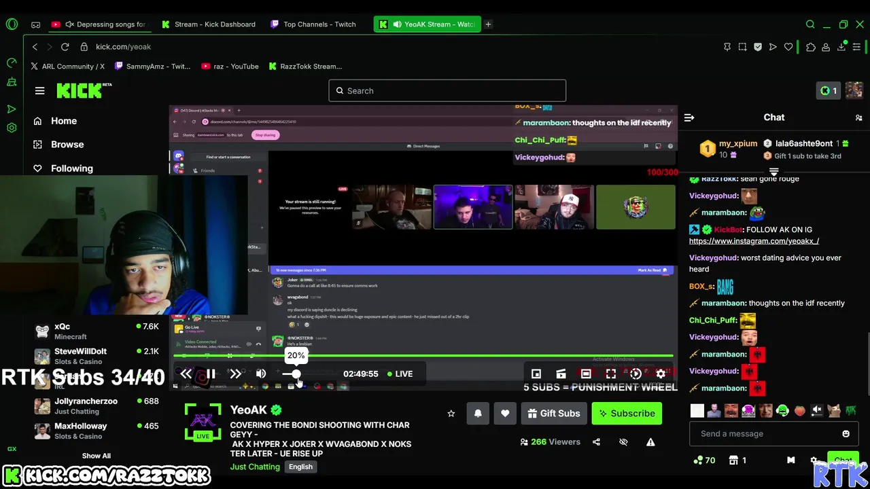Go back in browser history
870x489 pixels.
tap(35, 47)
